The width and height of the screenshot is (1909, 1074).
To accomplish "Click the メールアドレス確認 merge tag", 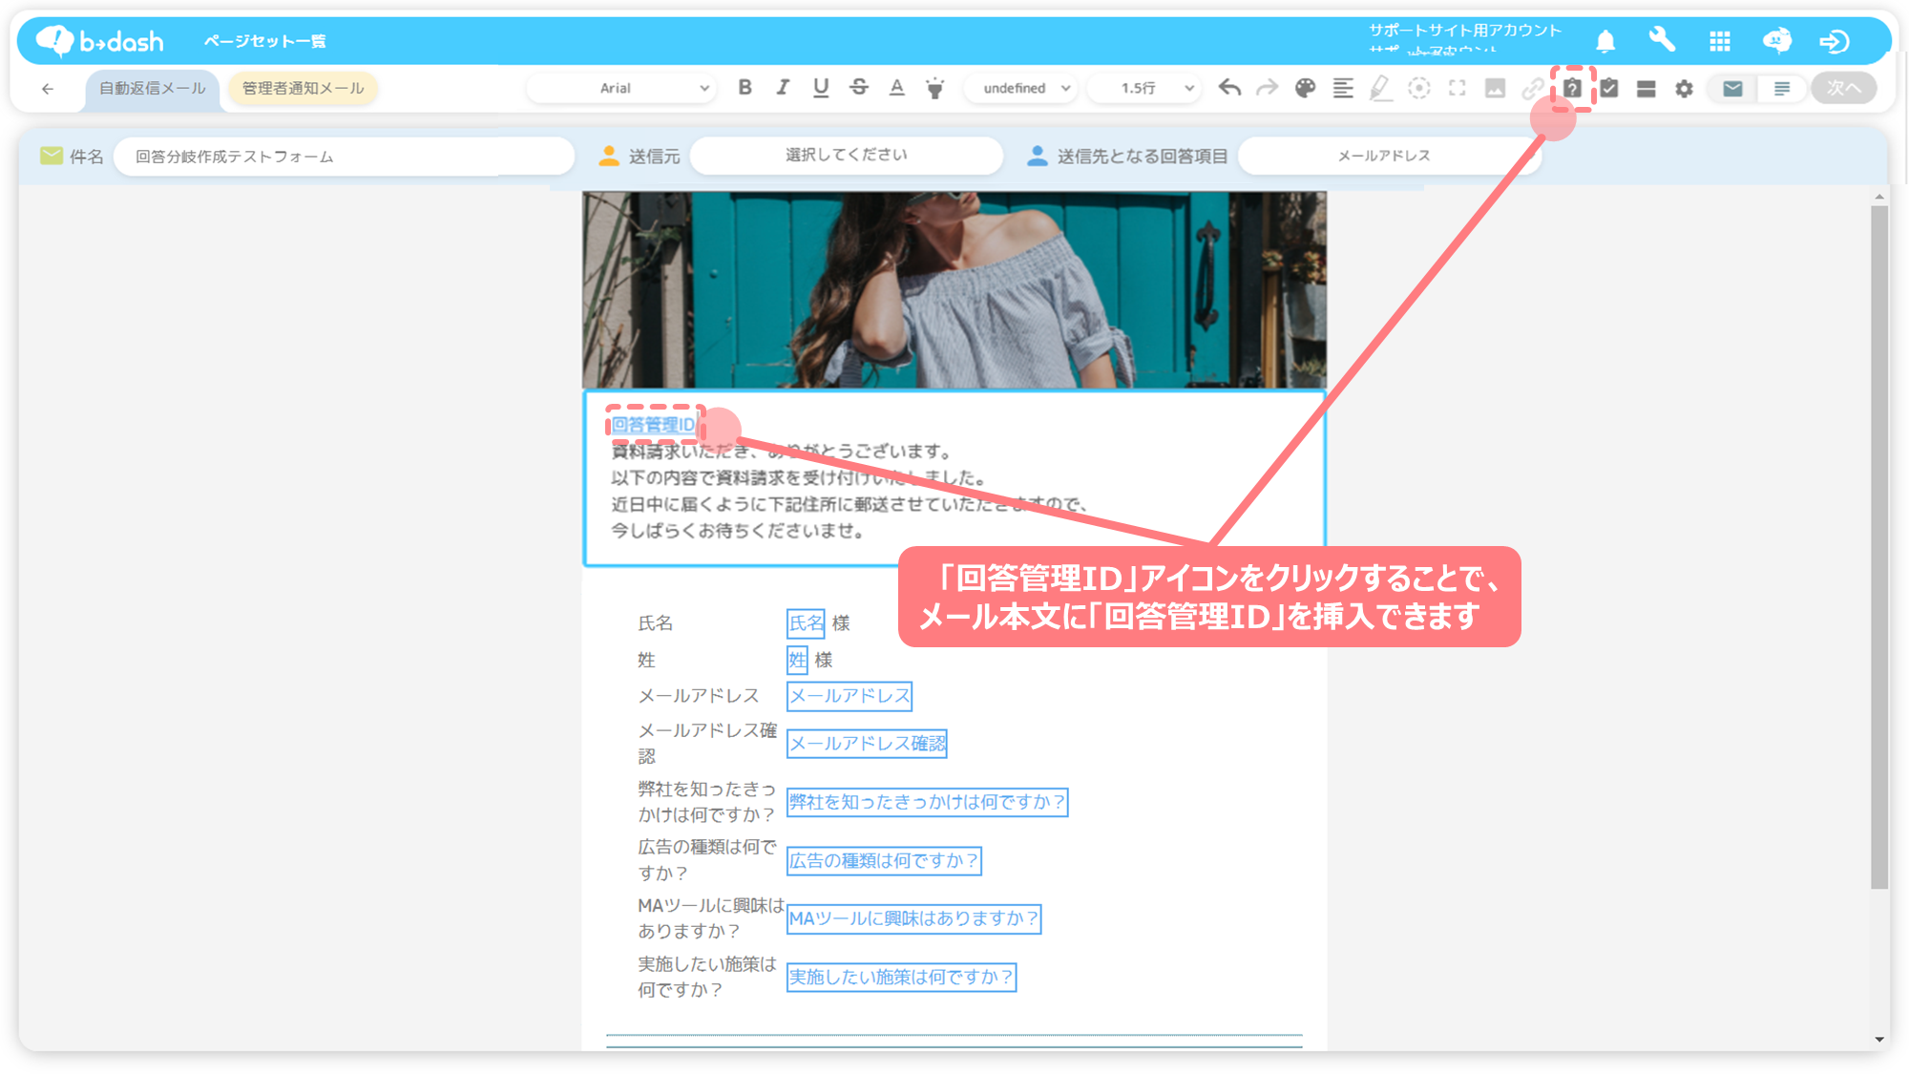I will [x=867, y=744].
